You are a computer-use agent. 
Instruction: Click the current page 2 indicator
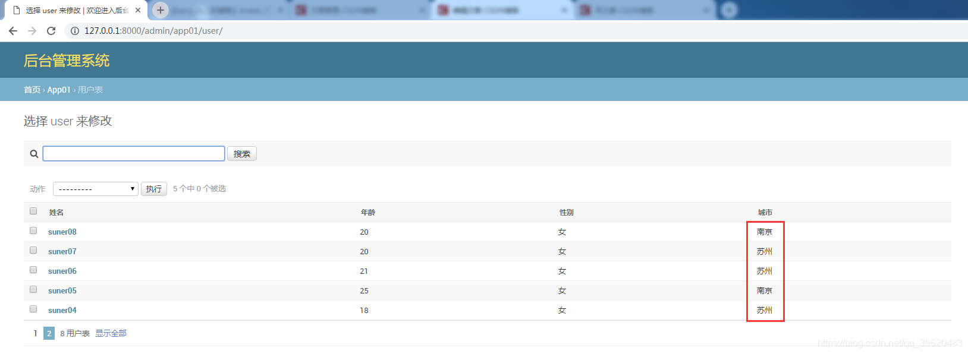(49, 333)
